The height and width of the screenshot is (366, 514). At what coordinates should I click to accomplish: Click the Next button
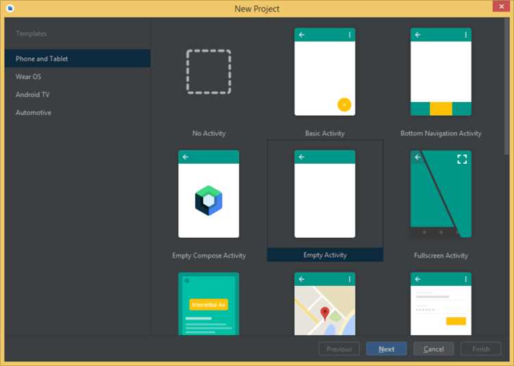point(387,349)
